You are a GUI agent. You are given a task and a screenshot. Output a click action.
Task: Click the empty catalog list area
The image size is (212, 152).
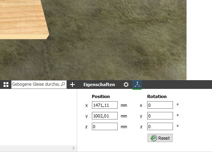39,117
